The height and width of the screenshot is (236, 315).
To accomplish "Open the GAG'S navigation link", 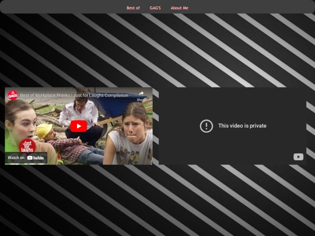I will tap(155, 8).
